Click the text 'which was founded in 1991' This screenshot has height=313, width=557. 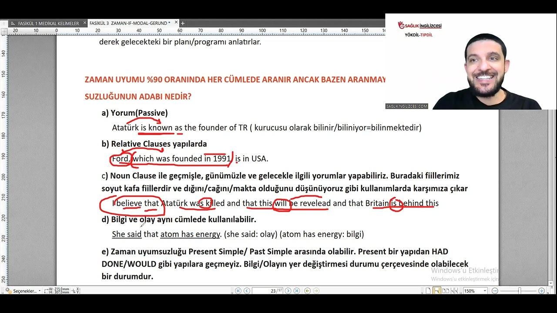(182, 159)
